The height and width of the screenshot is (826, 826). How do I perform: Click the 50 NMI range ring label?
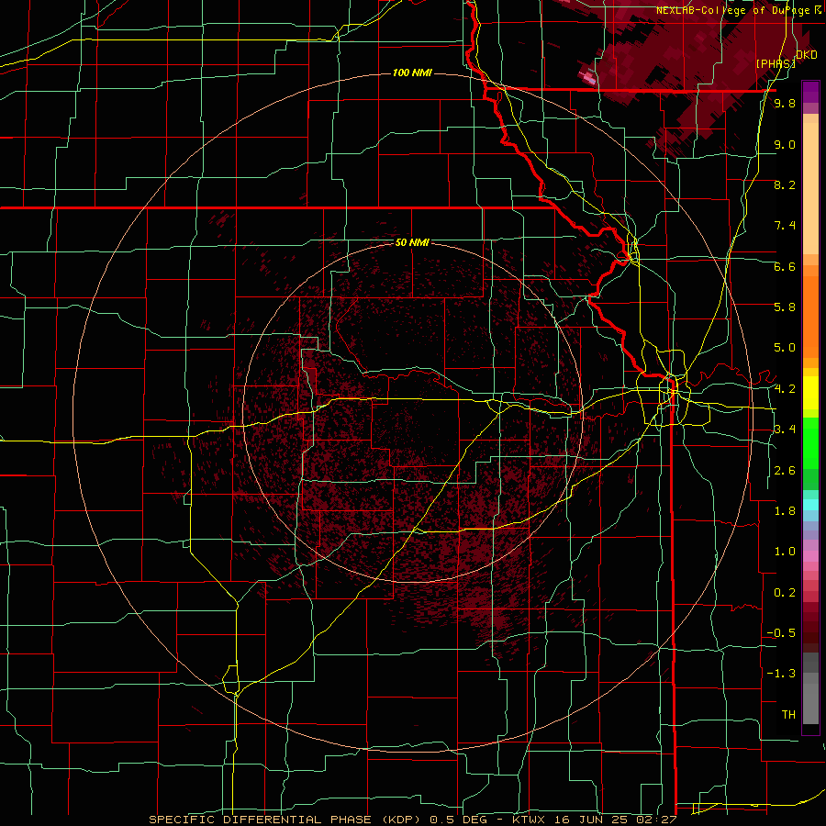pos(412,242)
